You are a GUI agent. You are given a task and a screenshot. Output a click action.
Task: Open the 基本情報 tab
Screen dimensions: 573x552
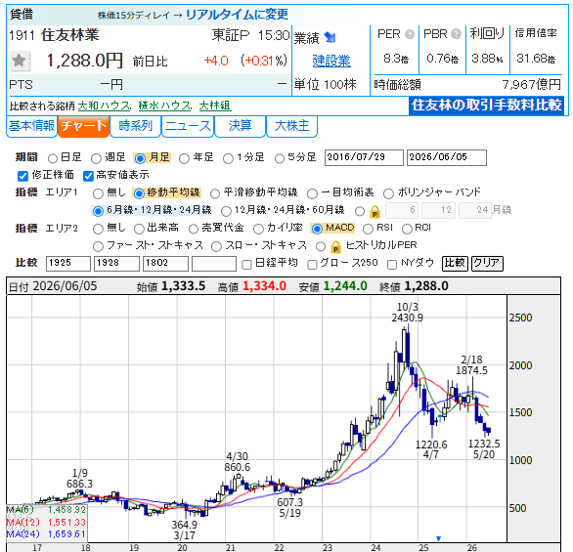32,126
